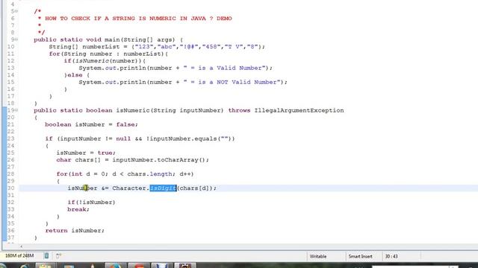Click the inputNumber != null condition line

click(140, 138)
